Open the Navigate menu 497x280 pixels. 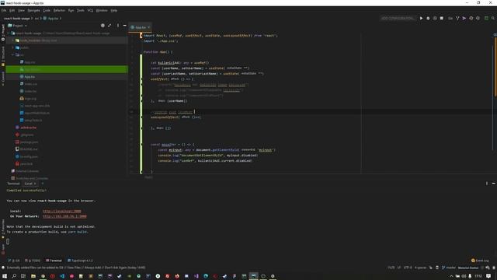coord(33,10)
